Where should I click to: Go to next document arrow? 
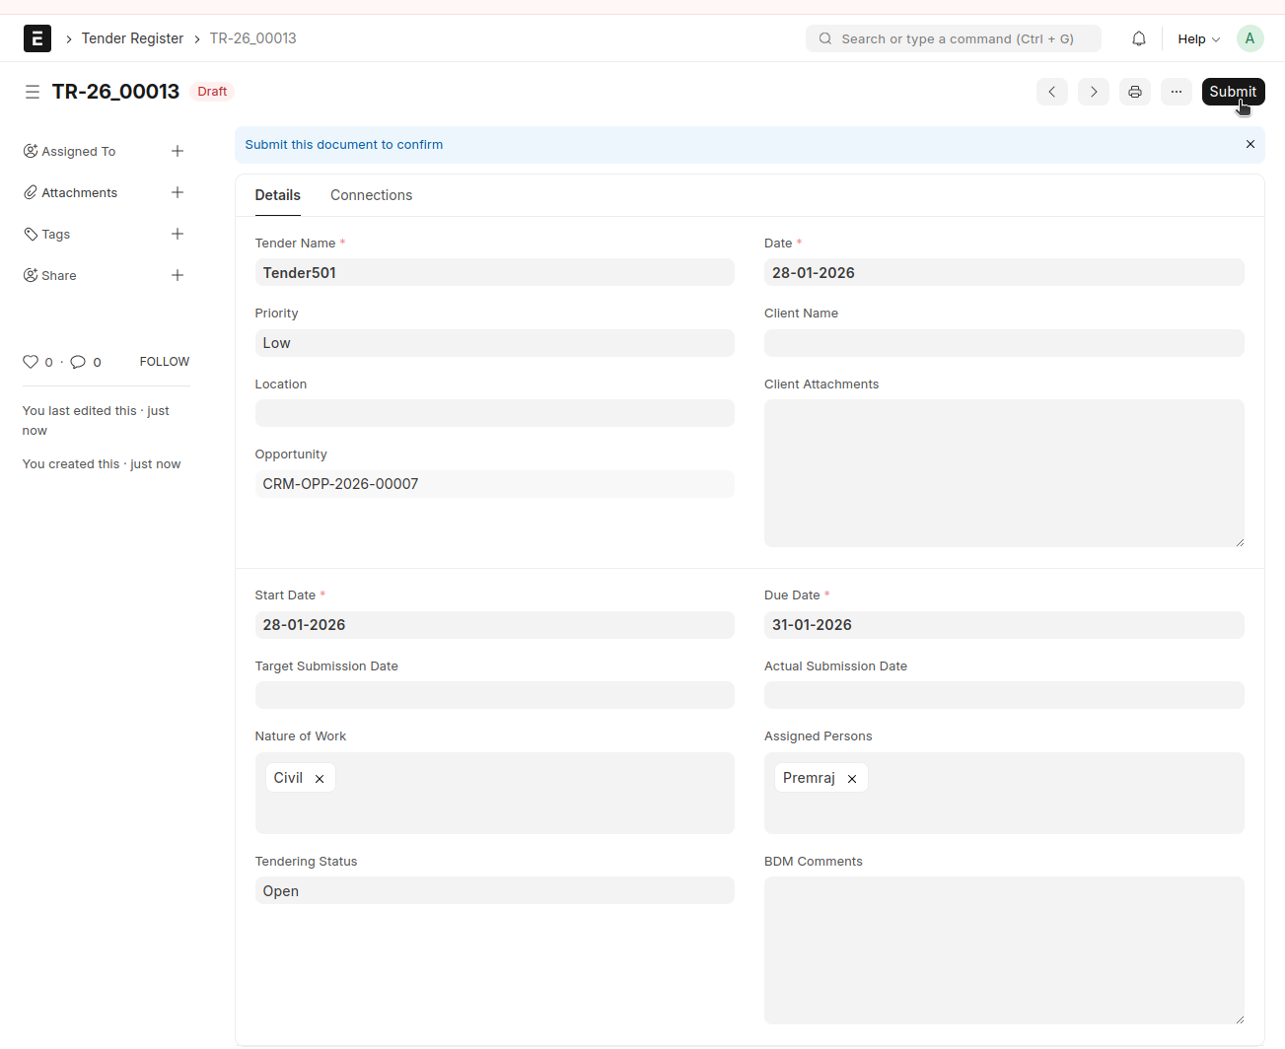(1093, 92)
